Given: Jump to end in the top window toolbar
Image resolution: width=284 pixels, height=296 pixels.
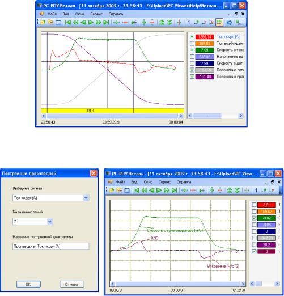Looking at the screenshot, I should coord(106,22).
